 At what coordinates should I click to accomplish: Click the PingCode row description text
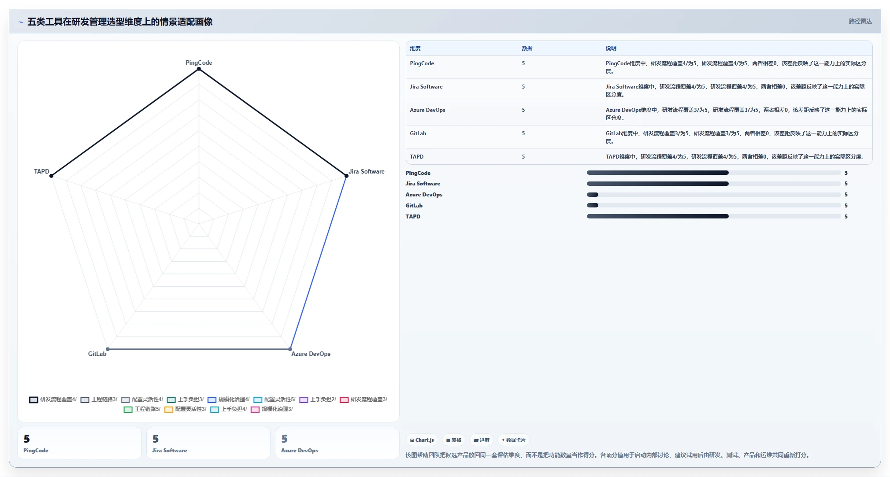736,67
